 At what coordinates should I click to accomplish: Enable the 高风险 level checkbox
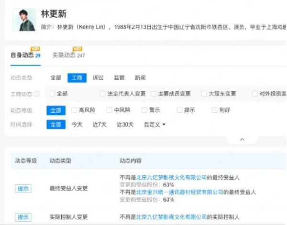click(74, 110)
